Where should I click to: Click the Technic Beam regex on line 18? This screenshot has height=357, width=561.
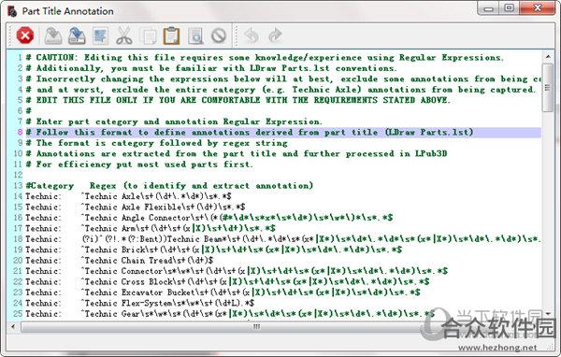coord(311,239)
